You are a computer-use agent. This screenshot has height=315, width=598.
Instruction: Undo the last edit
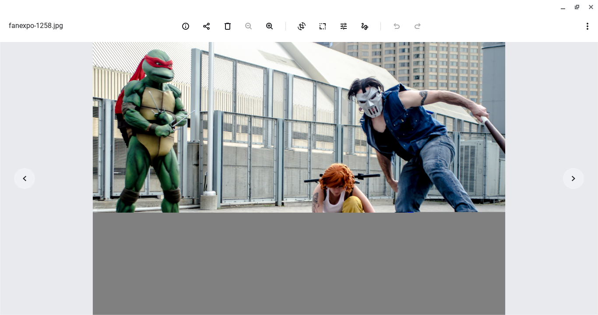coord(397,26)
